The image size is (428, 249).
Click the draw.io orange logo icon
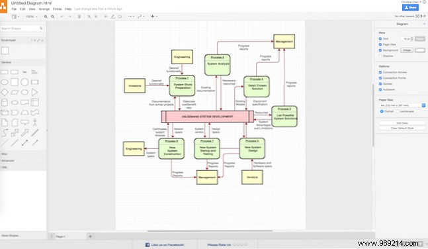click(3, 6)
